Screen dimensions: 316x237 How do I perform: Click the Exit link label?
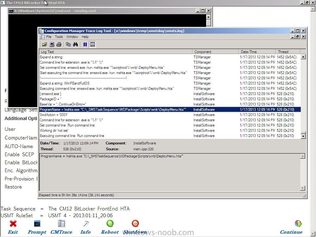13,232
